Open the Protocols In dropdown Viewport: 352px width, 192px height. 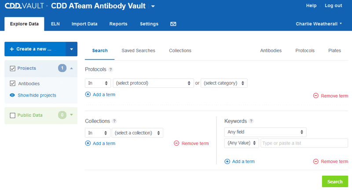pyautogui.click(x=98, y=83)
